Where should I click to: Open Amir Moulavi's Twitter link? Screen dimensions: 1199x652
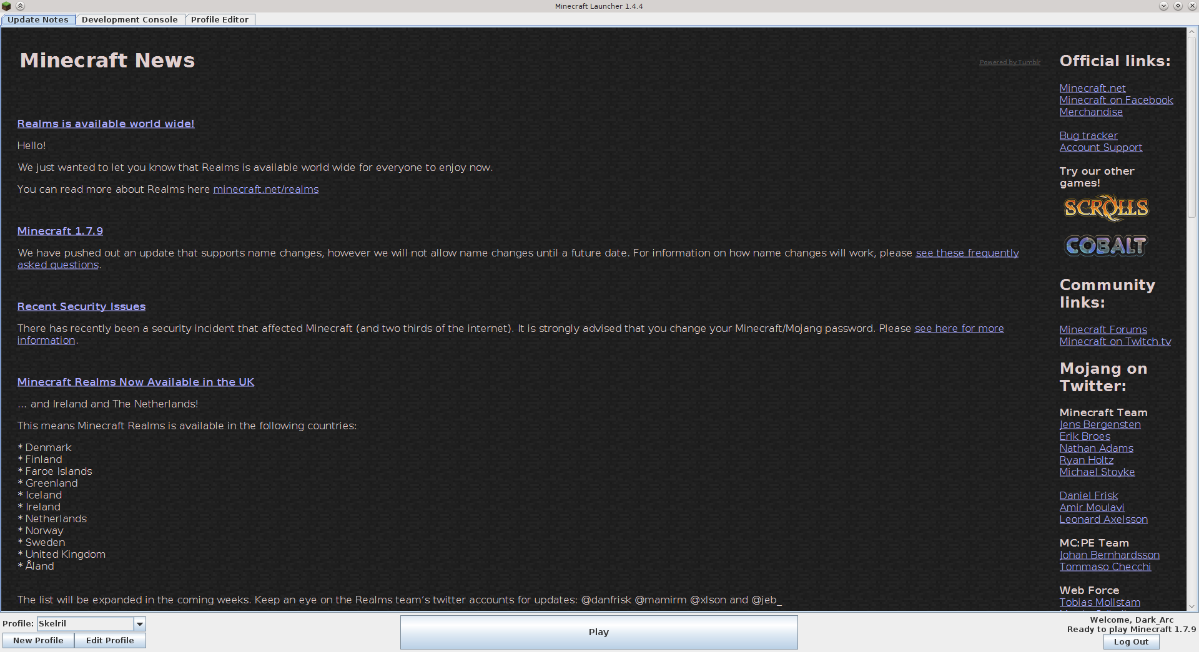[1092, 507]
